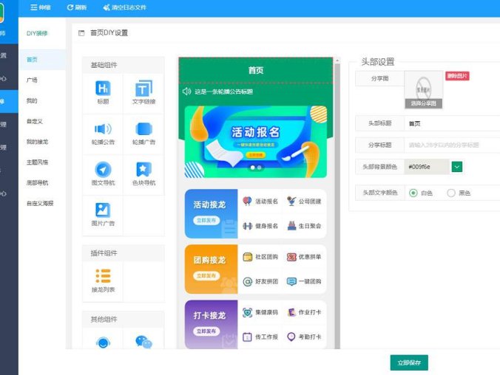Click the 健身报名 dumbbell icon in preview
500x375 pixels.
pos(247,226)
